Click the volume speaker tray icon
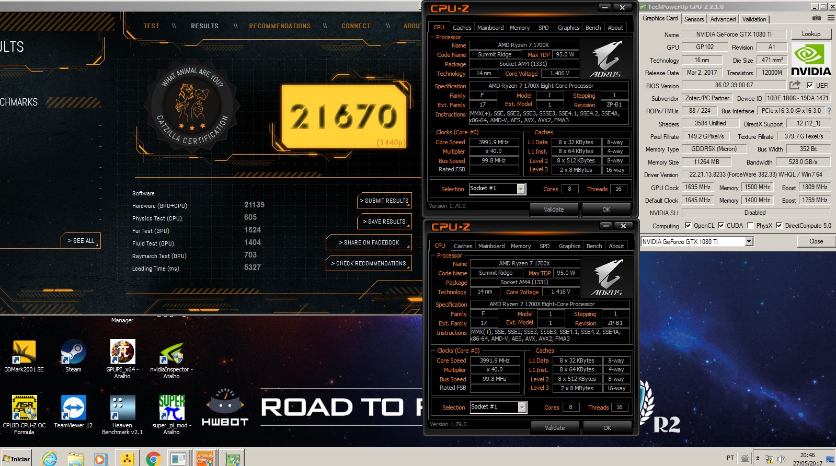The width and height of the screenshot is (836, 466). pos(781,459)
